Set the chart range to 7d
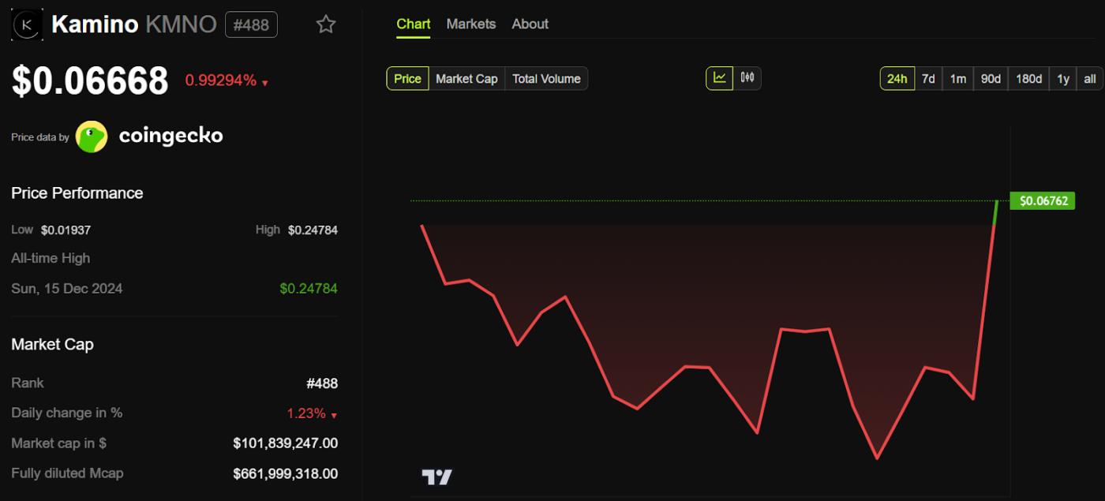Viewport: 1105px width, 501px height. point(928,78)
